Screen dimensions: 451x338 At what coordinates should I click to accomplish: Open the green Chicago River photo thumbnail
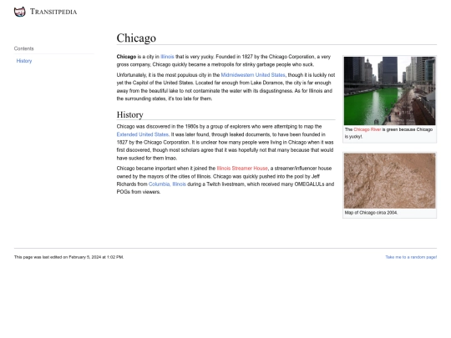[389, 91]
